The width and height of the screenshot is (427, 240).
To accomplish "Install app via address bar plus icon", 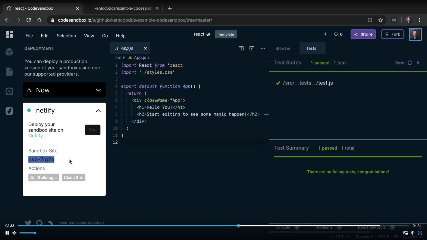I will [x=370, y=20].
